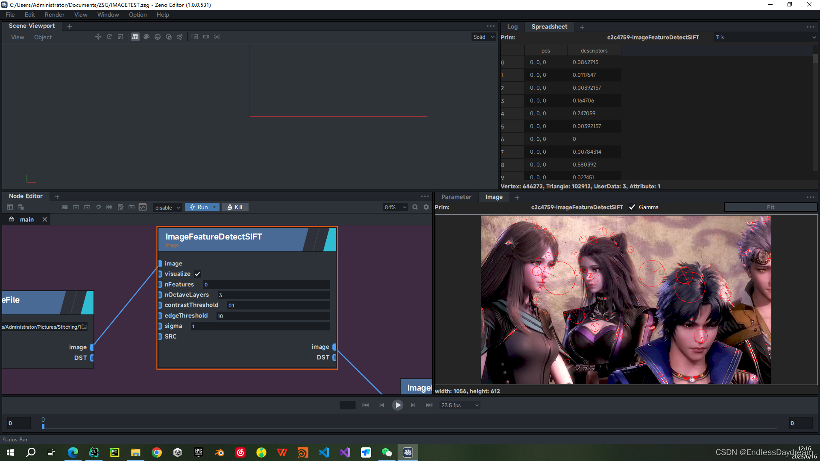This screenshot has height=461, width=820.
Task: Open Visual Studio Code from the taskbar
Action: click(x=324, y=452)
